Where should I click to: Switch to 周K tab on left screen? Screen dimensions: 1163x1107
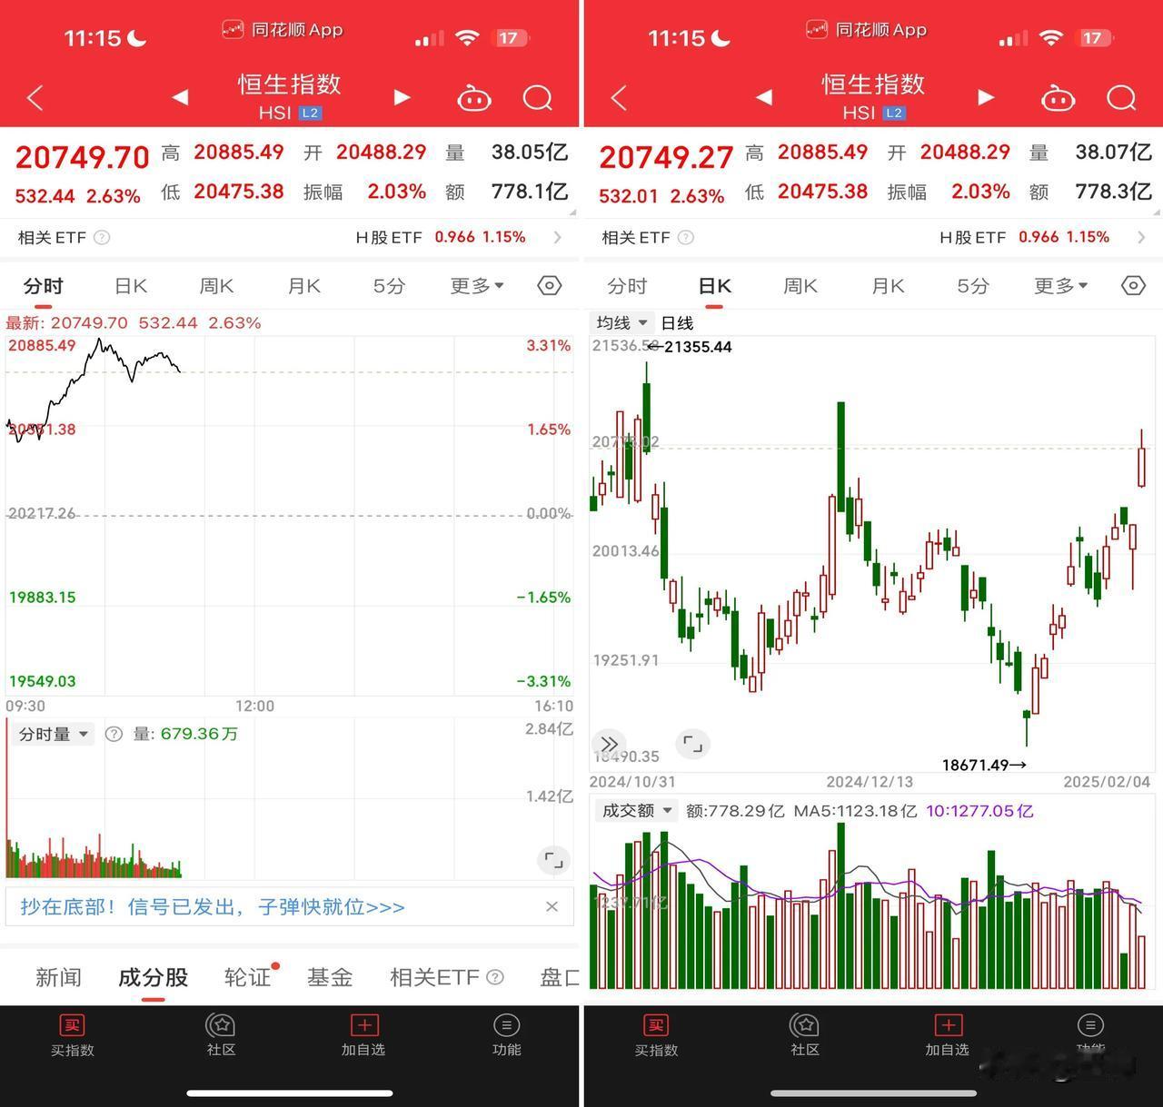click(217, 286)
